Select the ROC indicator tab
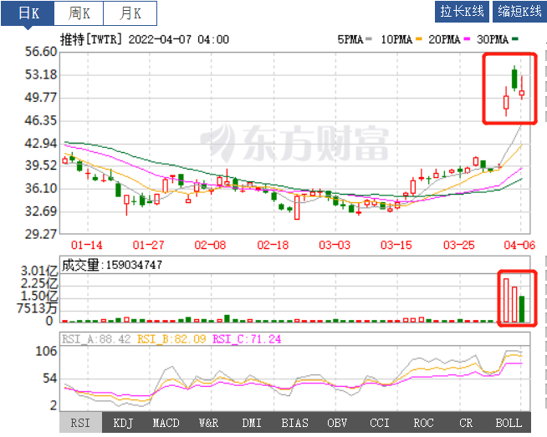This screenshot has width=547, height=437. [x=423, y=422]
